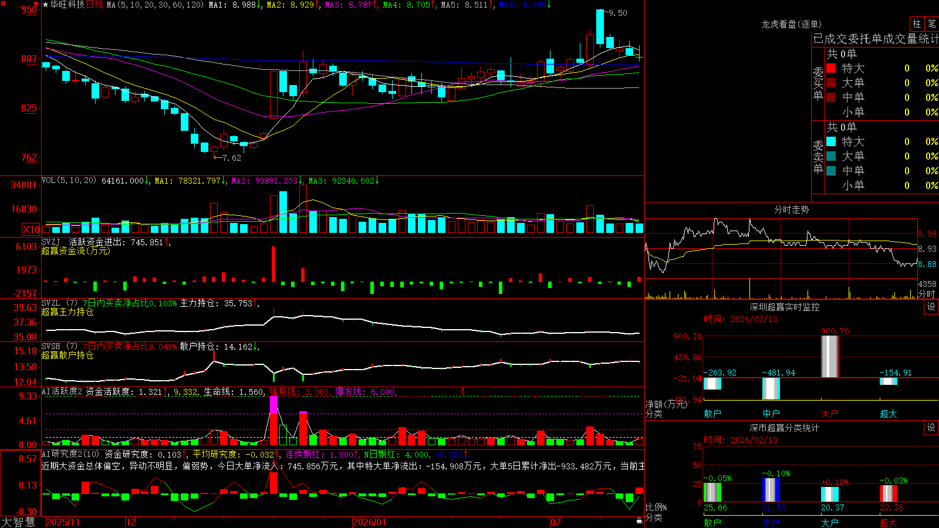Screen dimensions: 939x528
Task: Click the 2025/11 date marker on timeline
Action: point(63,522)
